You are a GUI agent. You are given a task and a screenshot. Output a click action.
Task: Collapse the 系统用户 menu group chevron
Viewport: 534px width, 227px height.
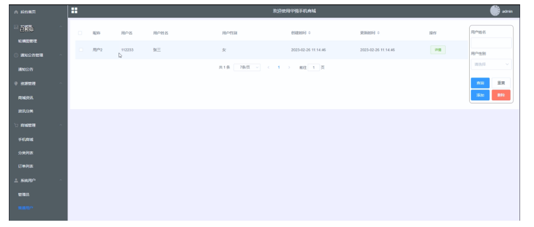(x=61, y=180)
